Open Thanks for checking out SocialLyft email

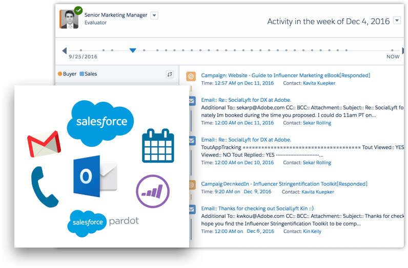[257, 209]
